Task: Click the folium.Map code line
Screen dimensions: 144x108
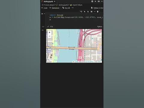Action: (x=76, y=17)
